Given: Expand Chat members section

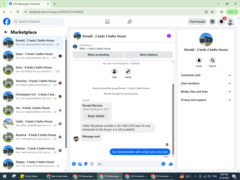Looking at the screenshot, I should coord(206,84).
